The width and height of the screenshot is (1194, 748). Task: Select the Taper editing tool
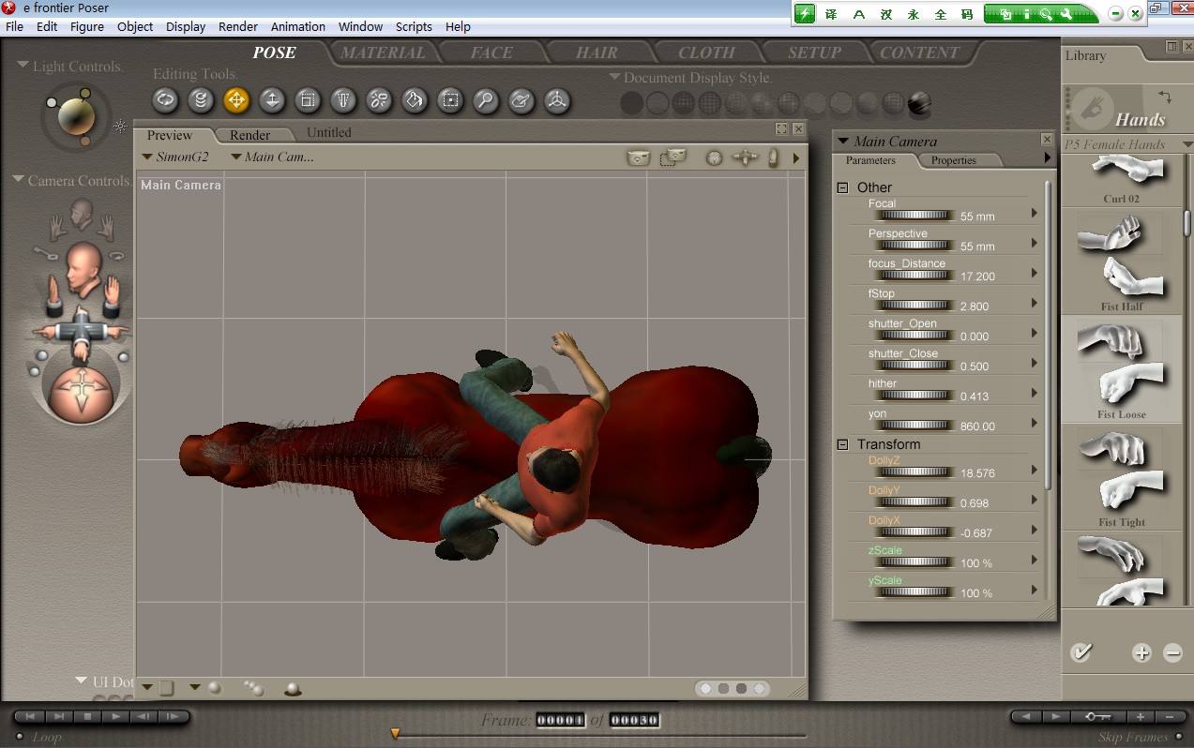(343, 100)
